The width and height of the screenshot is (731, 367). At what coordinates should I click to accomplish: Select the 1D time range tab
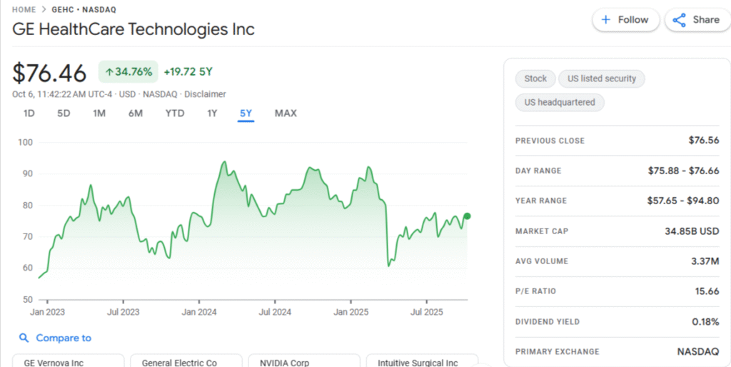click(29, 113)
